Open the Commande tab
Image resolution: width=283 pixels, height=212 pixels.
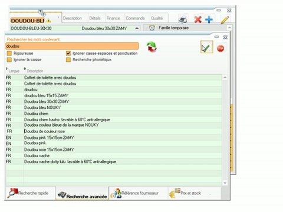[135, 18]
